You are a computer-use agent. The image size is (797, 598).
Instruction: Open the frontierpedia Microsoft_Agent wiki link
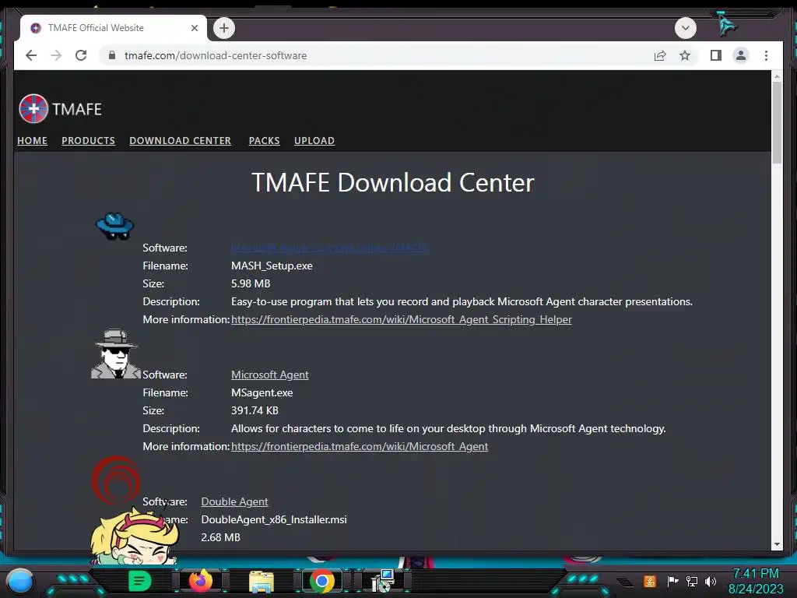coord(360,446)
